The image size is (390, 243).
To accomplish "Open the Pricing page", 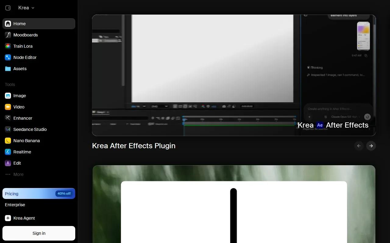I will [x=39, y=193].
